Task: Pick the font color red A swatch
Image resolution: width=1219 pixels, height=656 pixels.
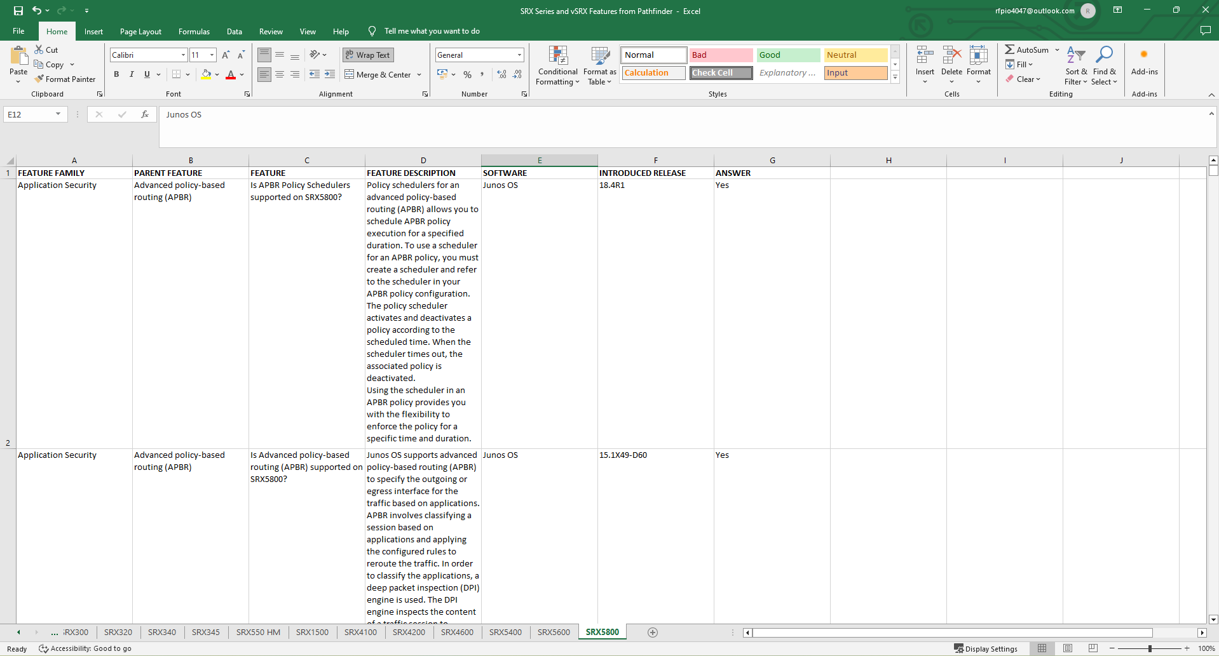Action: coord(231,74)
